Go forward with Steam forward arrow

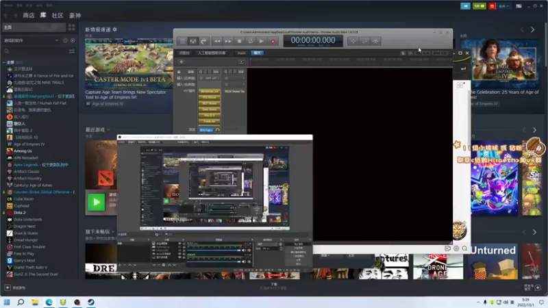point(15,15)
